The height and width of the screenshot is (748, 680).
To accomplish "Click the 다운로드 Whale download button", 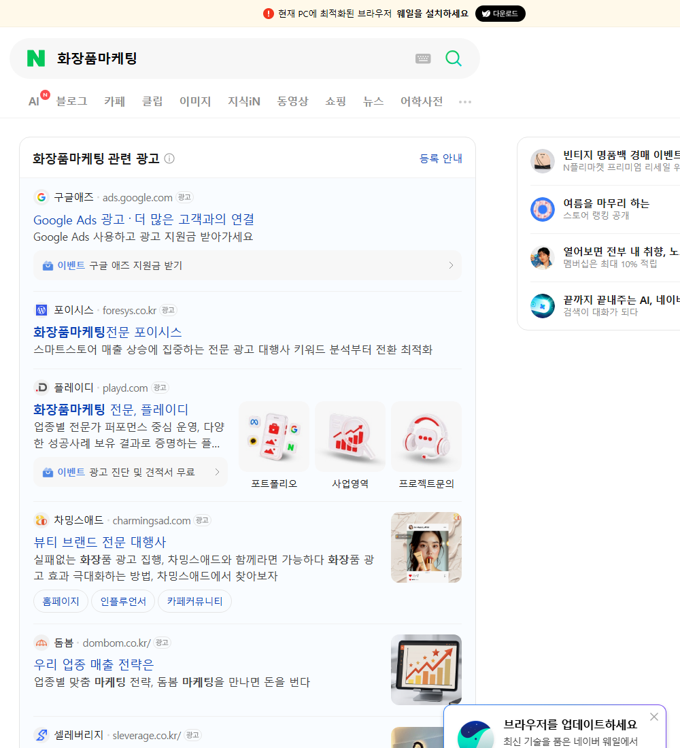I will (500, 14).
